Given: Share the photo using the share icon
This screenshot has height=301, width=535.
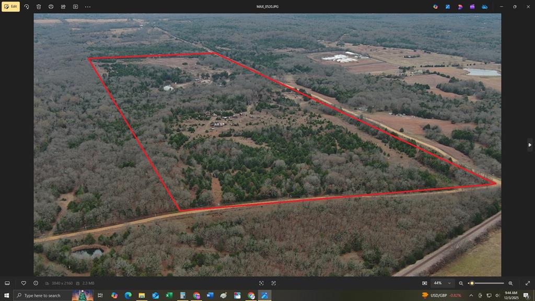Looking at the screenshot, I should pos(63,6).
